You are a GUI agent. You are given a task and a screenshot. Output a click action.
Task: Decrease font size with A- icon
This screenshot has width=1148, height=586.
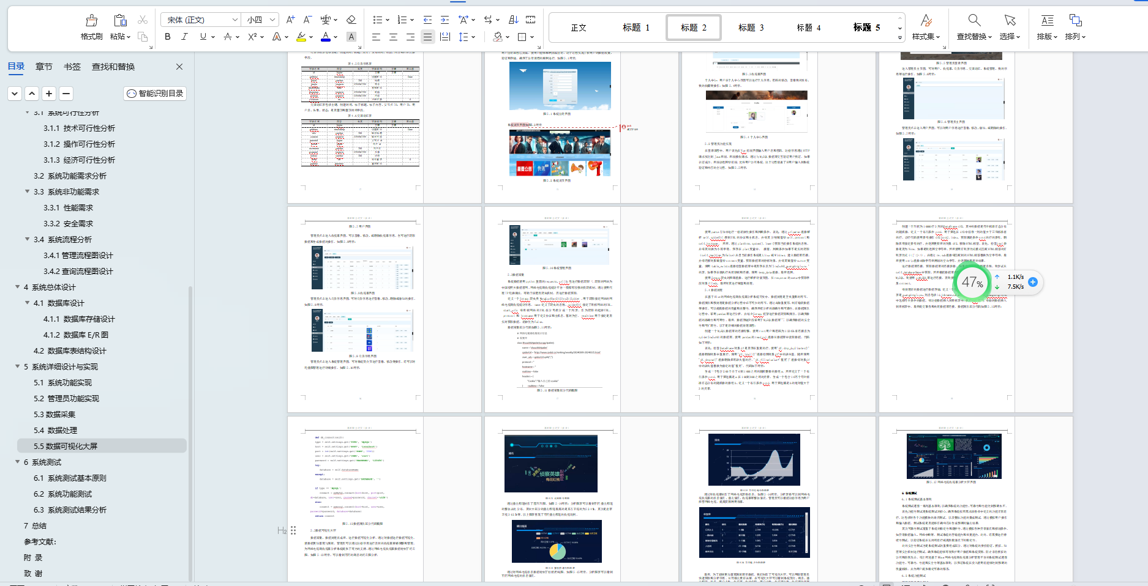(x=308, y=20)
